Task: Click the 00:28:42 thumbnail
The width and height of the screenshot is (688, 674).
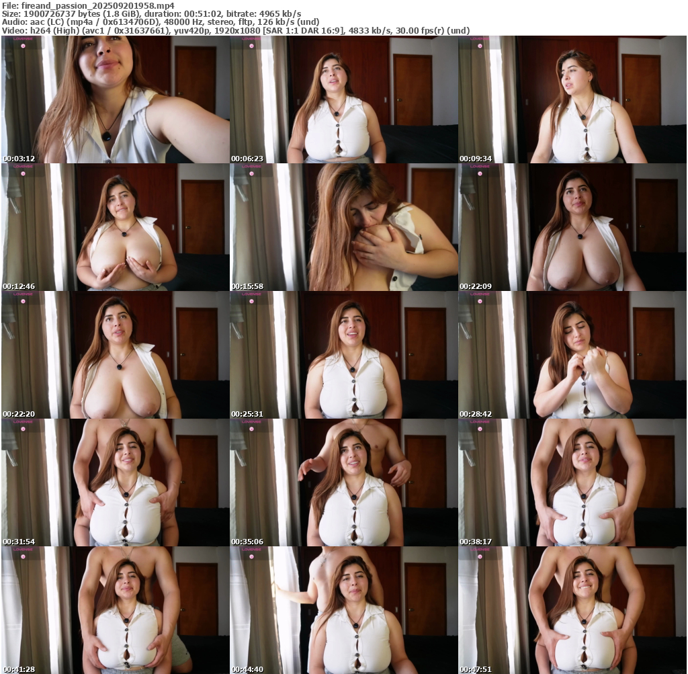Action: click(x=572, y=355)
